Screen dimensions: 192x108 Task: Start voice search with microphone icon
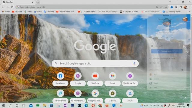click(x=134, y=63)
